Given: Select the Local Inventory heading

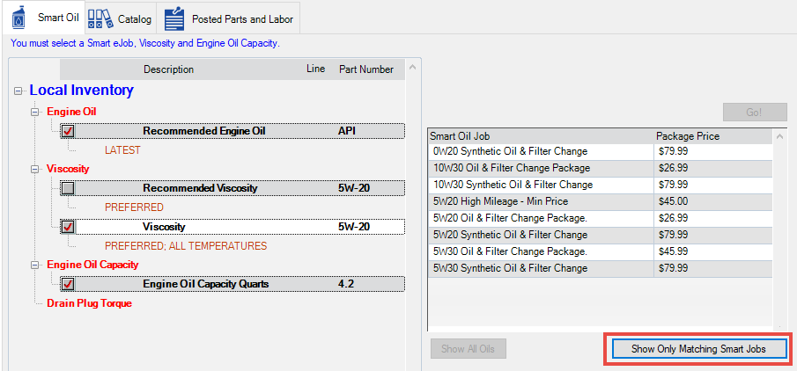Looking at the screenshot, I should point(81,91).
